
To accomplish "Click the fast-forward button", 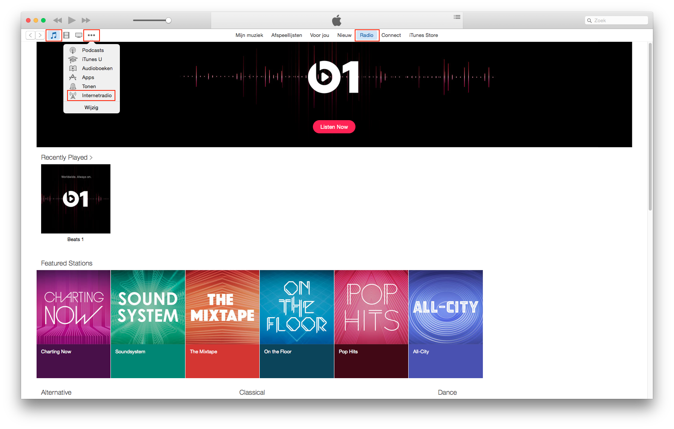I will click(86, 20).
